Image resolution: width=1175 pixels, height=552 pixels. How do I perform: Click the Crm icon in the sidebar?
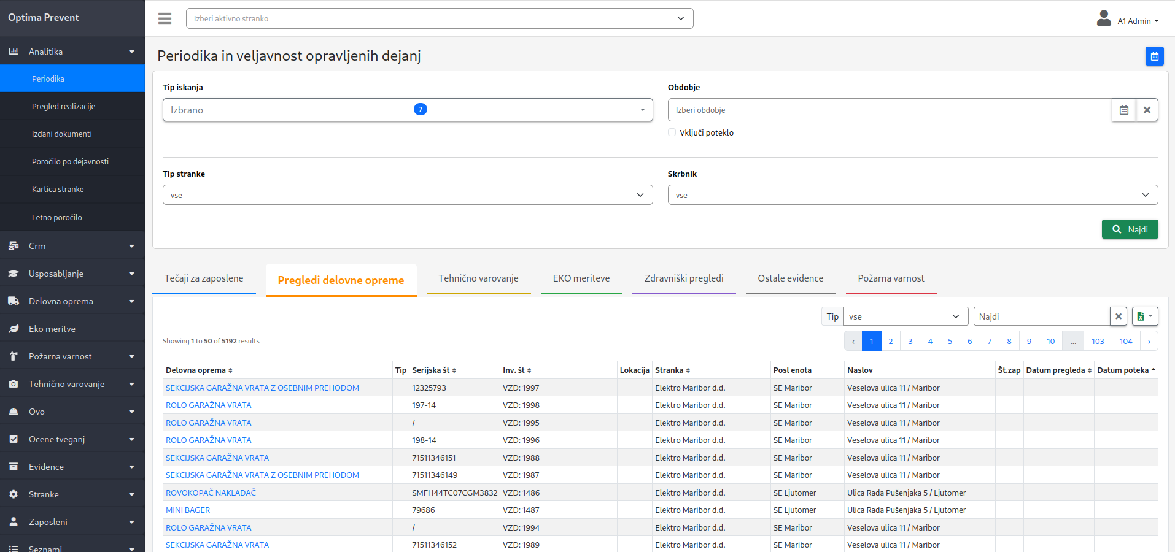(14, 245)
